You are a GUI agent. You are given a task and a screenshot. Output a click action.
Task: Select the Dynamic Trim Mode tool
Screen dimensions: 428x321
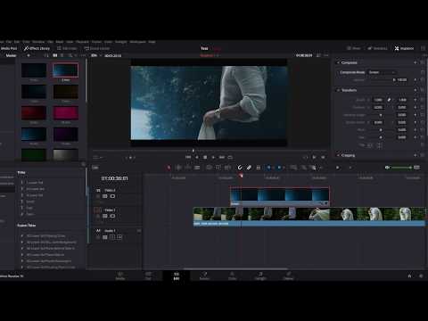(188, 168)
